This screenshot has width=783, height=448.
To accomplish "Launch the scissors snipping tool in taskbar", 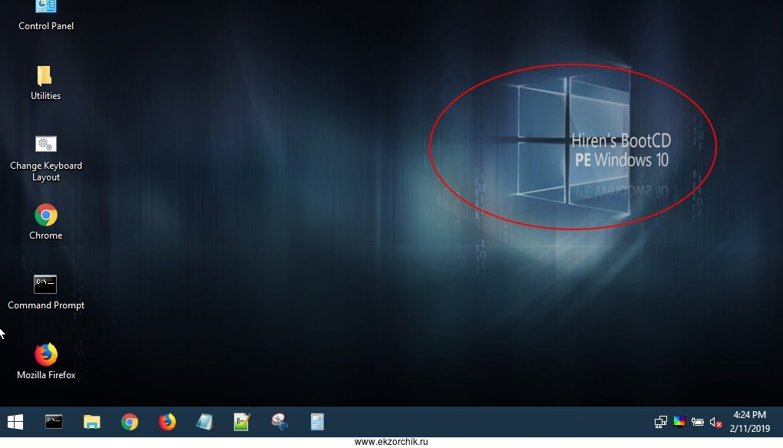I will [279, 422].
